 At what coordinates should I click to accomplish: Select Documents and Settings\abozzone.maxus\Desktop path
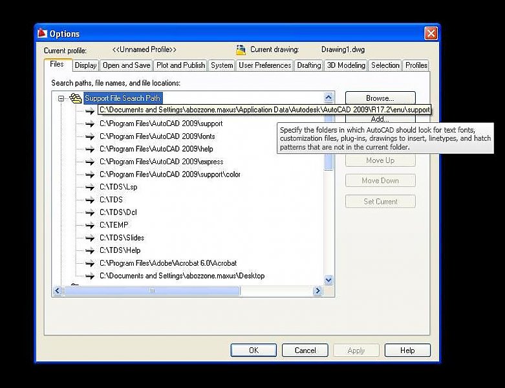[182, 276]
